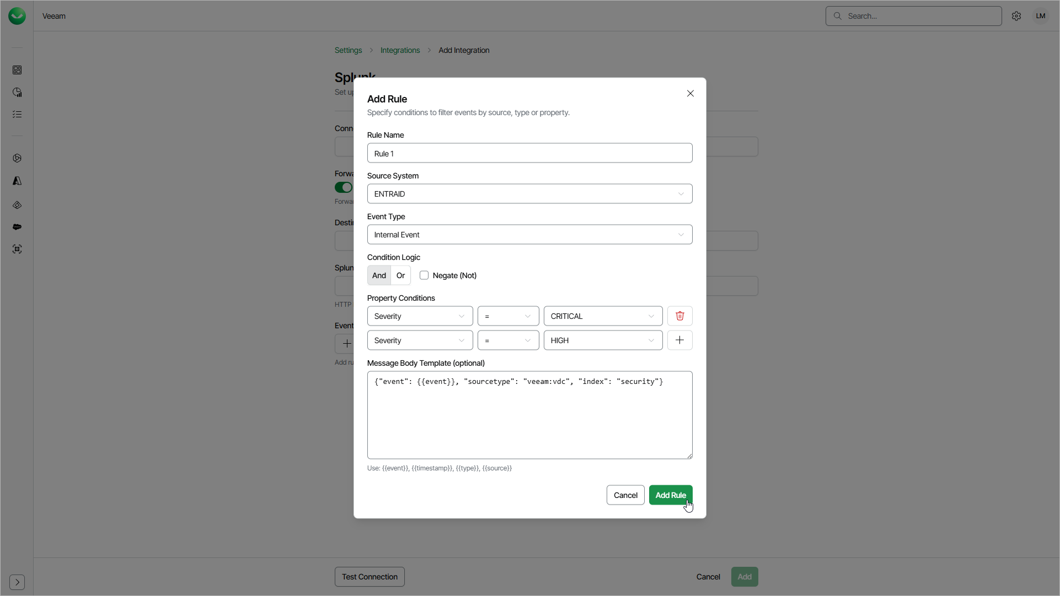Image resolution: width=1060 pixels, height=596 pixels.
Task: Close the Add Rule dialog
Action: (690, 93)
